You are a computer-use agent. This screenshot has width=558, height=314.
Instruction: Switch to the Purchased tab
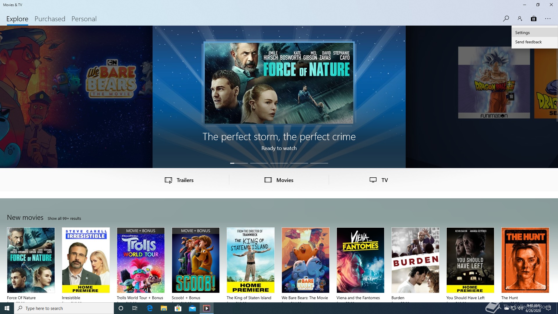(50, 19)
